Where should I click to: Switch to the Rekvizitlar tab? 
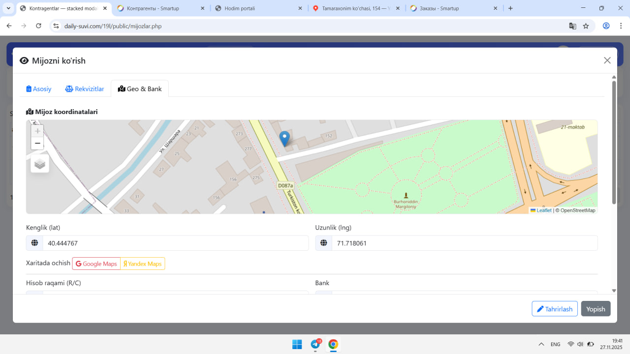pos(85,89)
